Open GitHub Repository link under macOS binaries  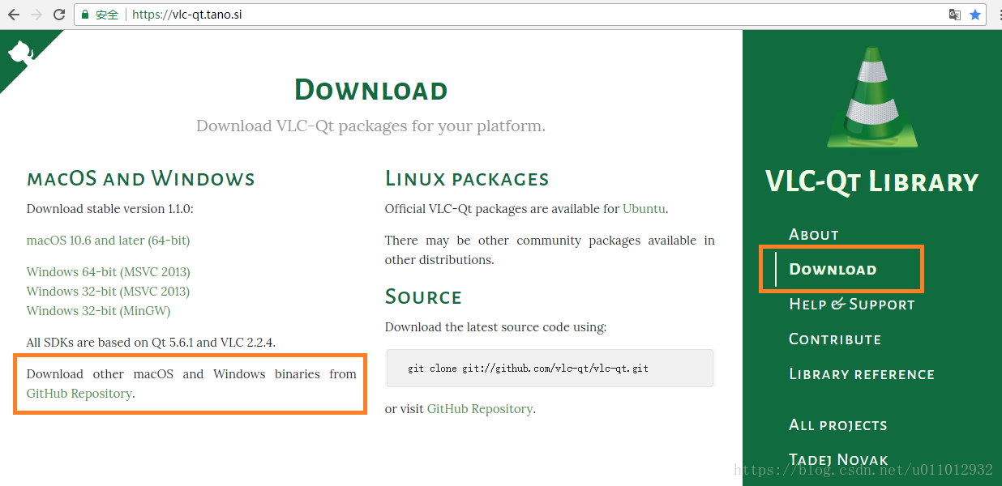pos(79,394)
